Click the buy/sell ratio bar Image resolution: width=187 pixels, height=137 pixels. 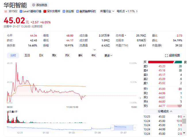pyautogui.click(x=165, y=62)
